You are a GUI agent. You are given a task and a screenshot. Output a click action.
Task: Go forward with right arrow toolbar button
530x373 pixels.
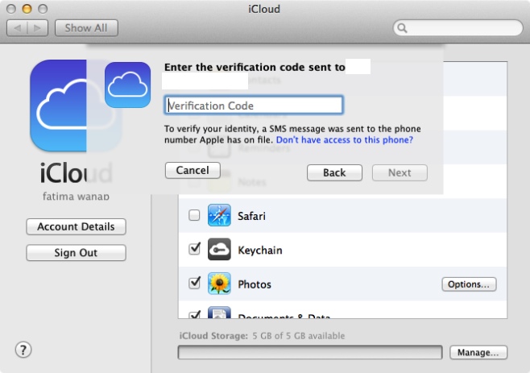[x=38, y=27]
